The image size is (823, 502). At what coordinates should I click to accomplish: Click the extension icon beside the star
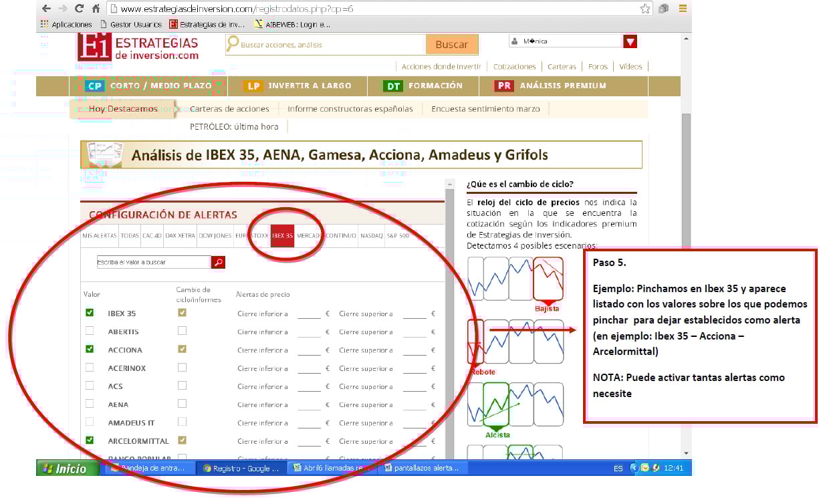[664, 9]
